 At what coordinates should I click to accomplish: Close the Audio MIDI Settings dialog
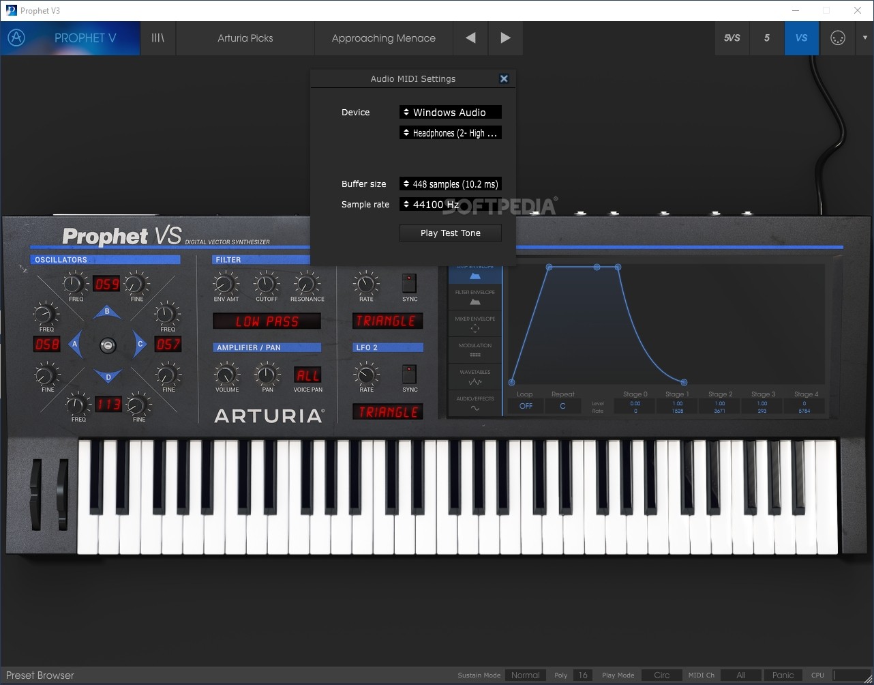pos(504,78)
